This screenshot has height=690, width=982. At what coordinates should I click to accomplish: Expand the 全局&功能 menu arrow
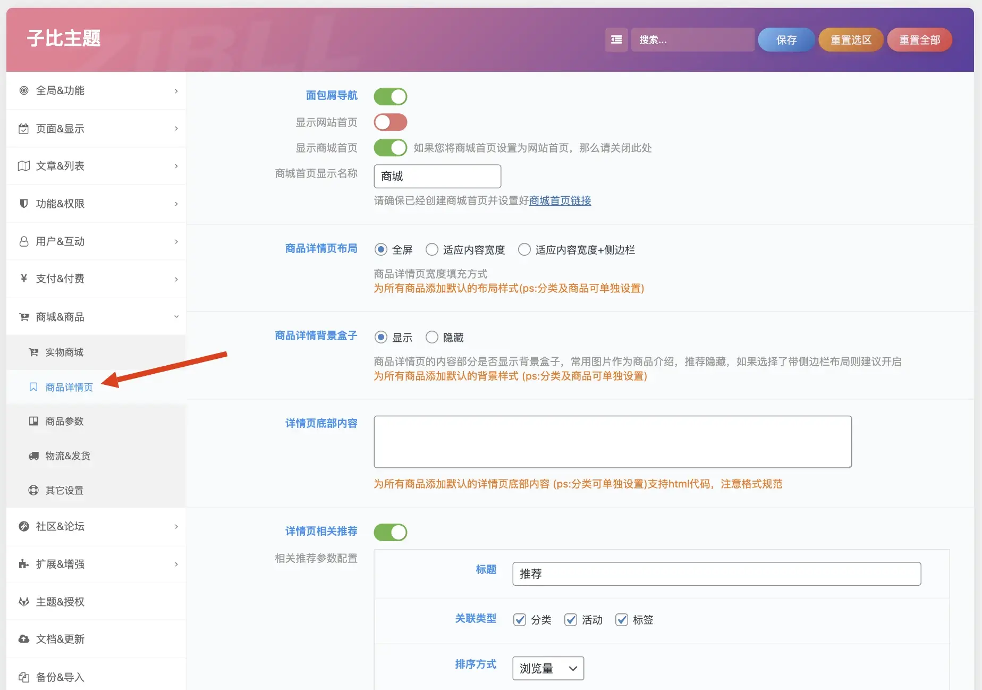[176, 91]
